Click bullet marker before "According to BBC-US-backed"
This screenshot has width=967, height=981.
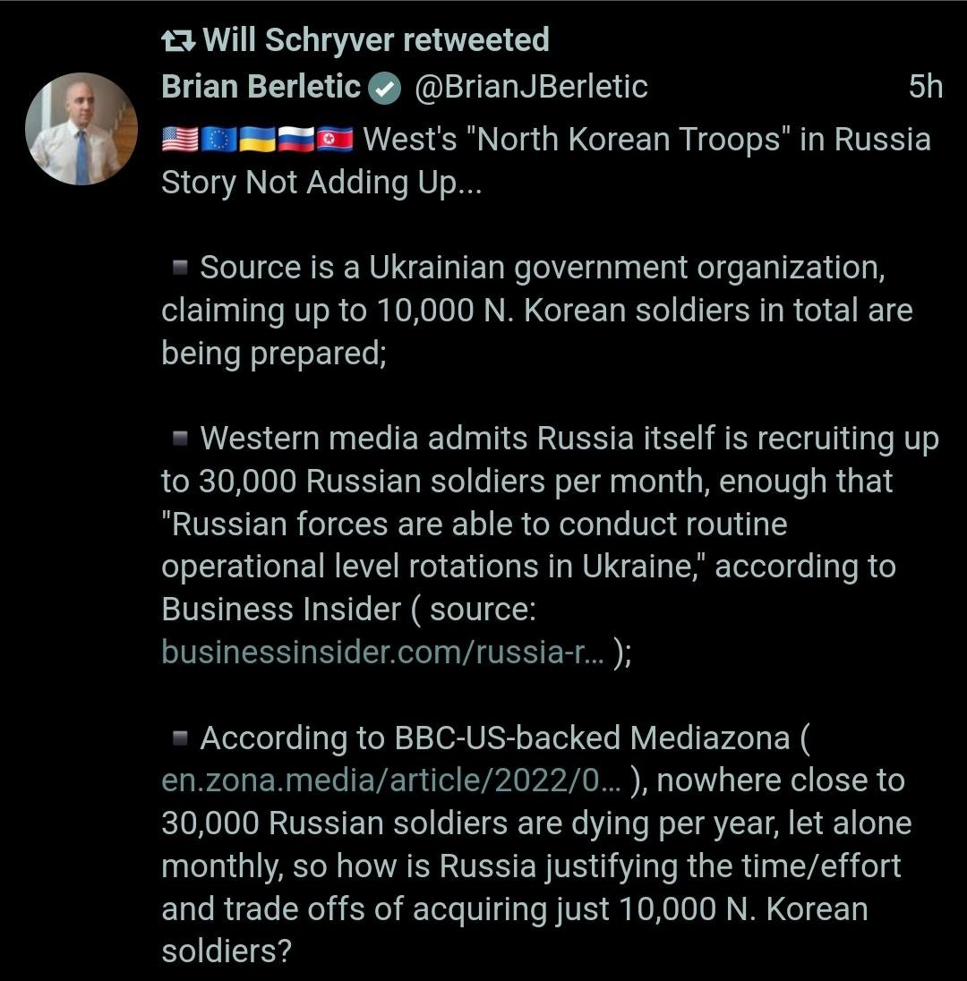point(179,738)
